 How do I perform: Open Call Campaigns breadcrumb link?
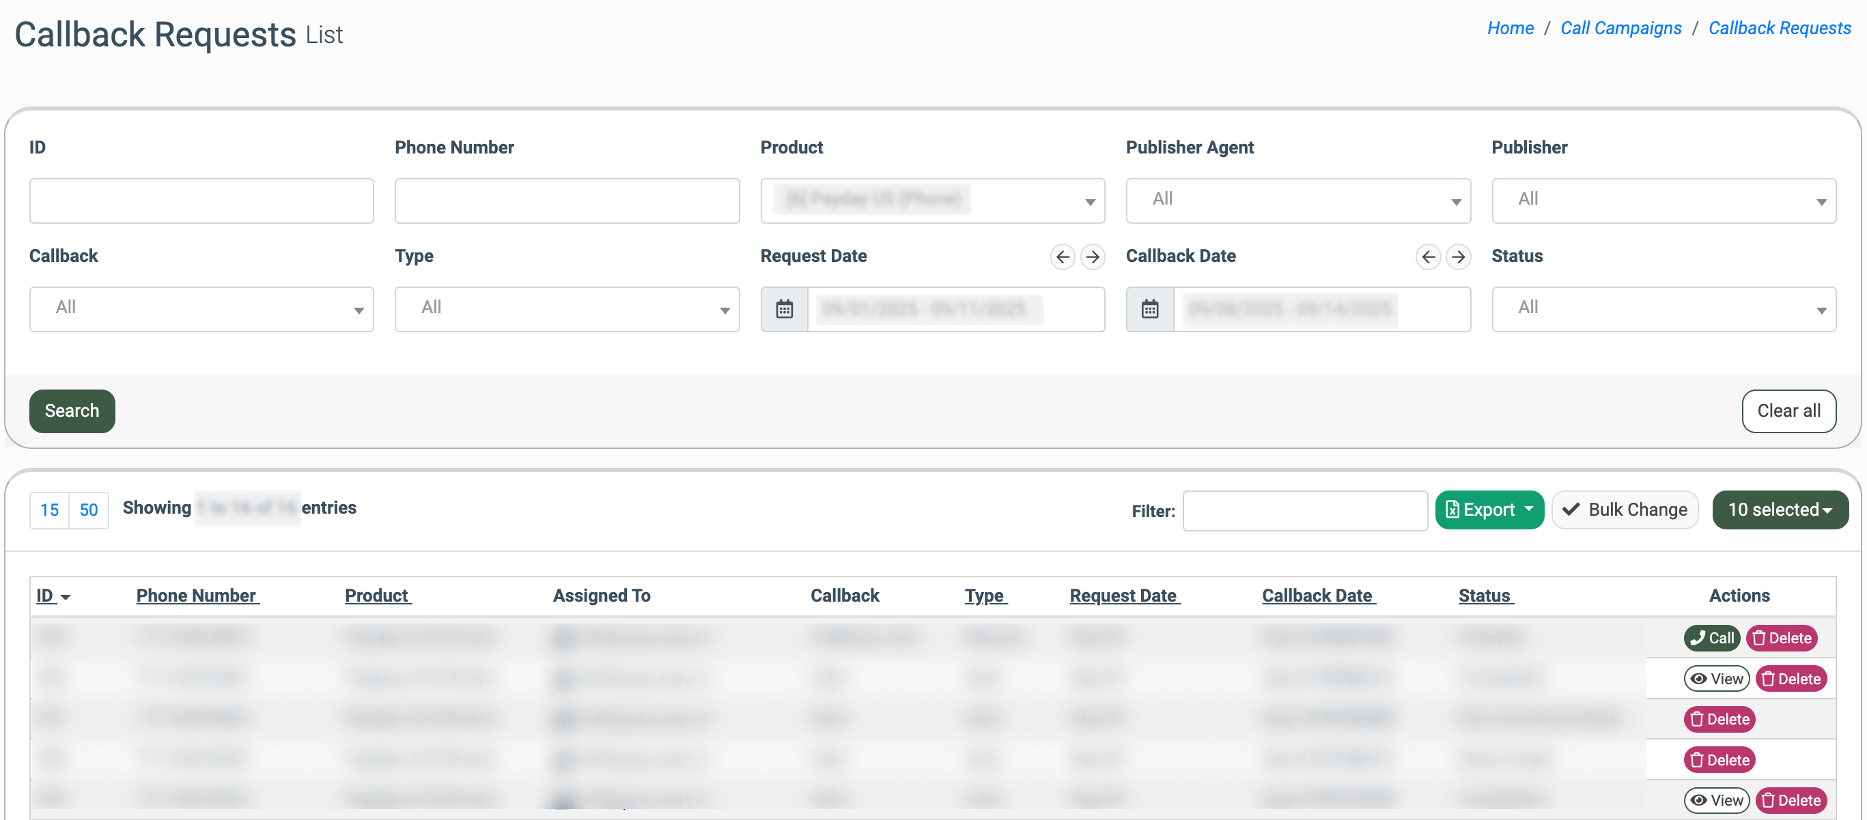point(1620,27)
